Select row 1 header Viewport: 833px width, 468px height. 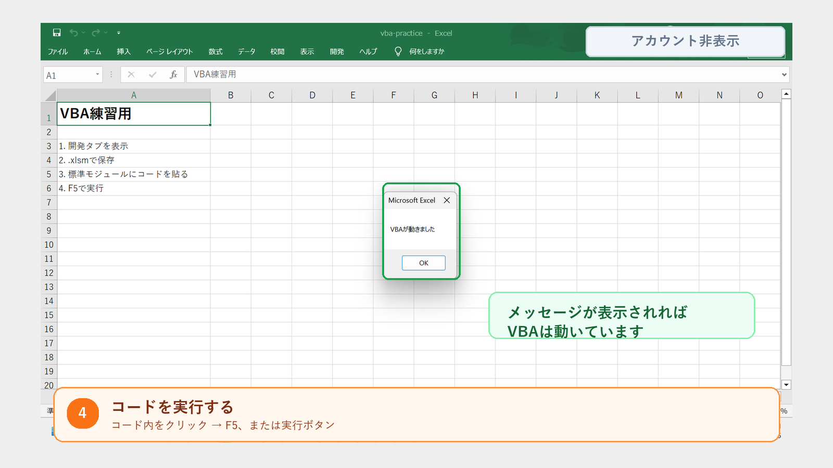[x=49, y=114]
